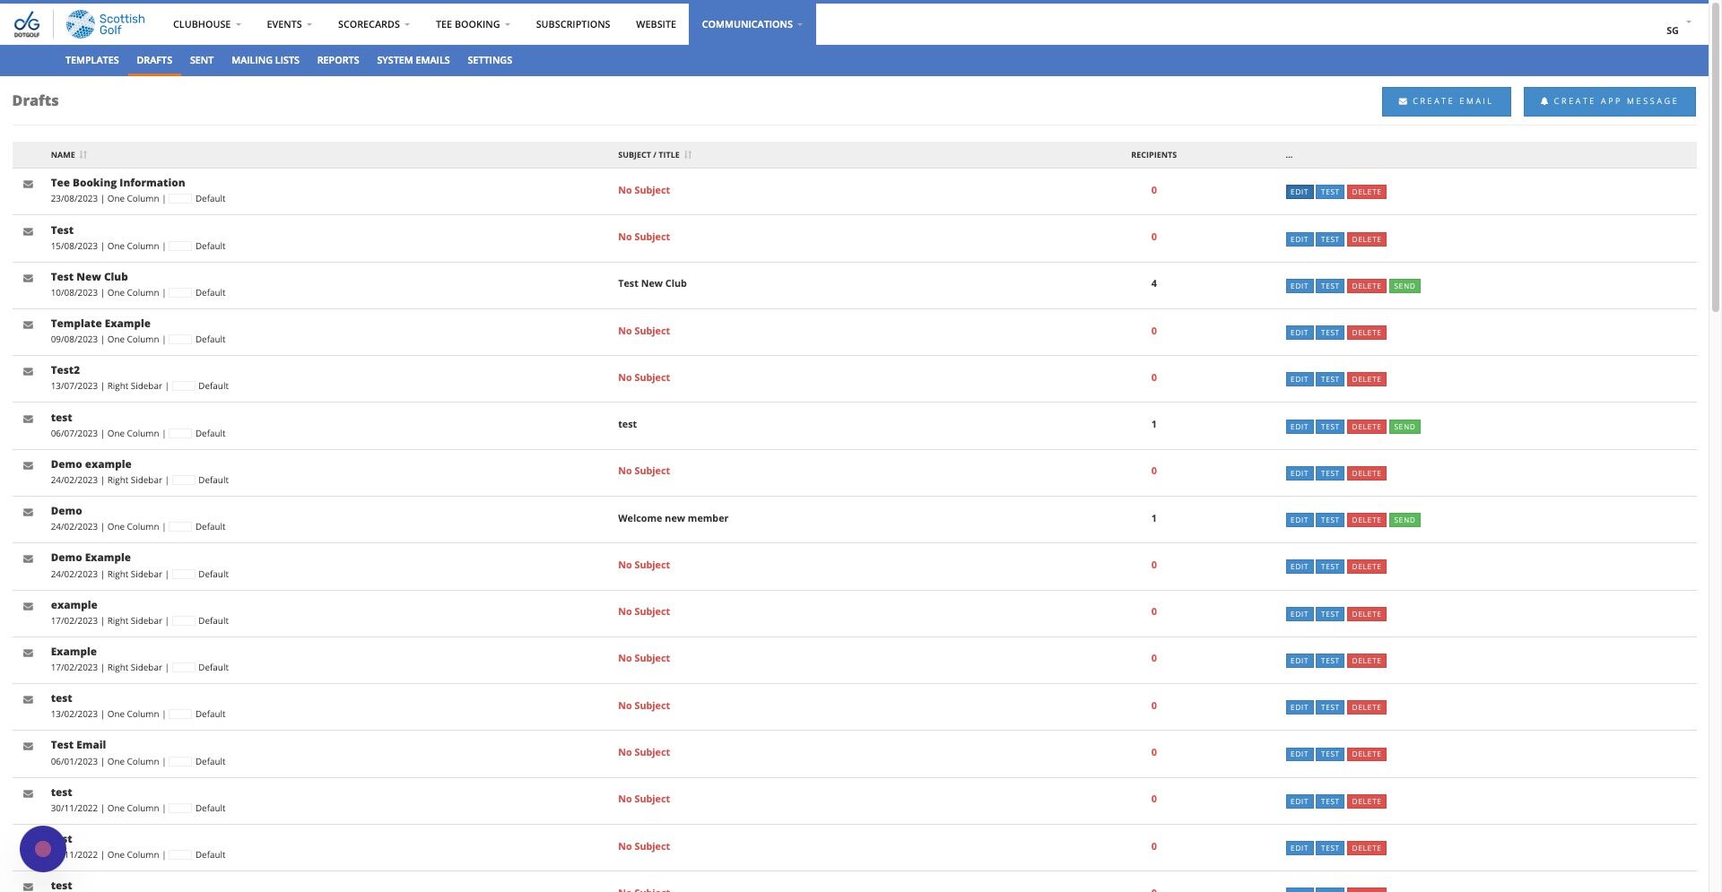Expand the Communications menu
The image size is (1722, 892).
752,24
